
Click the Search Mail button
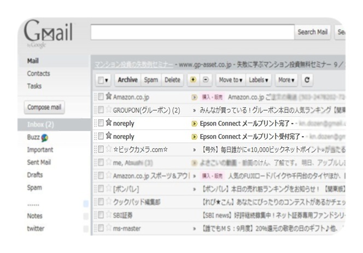click(x=312, y=32)
